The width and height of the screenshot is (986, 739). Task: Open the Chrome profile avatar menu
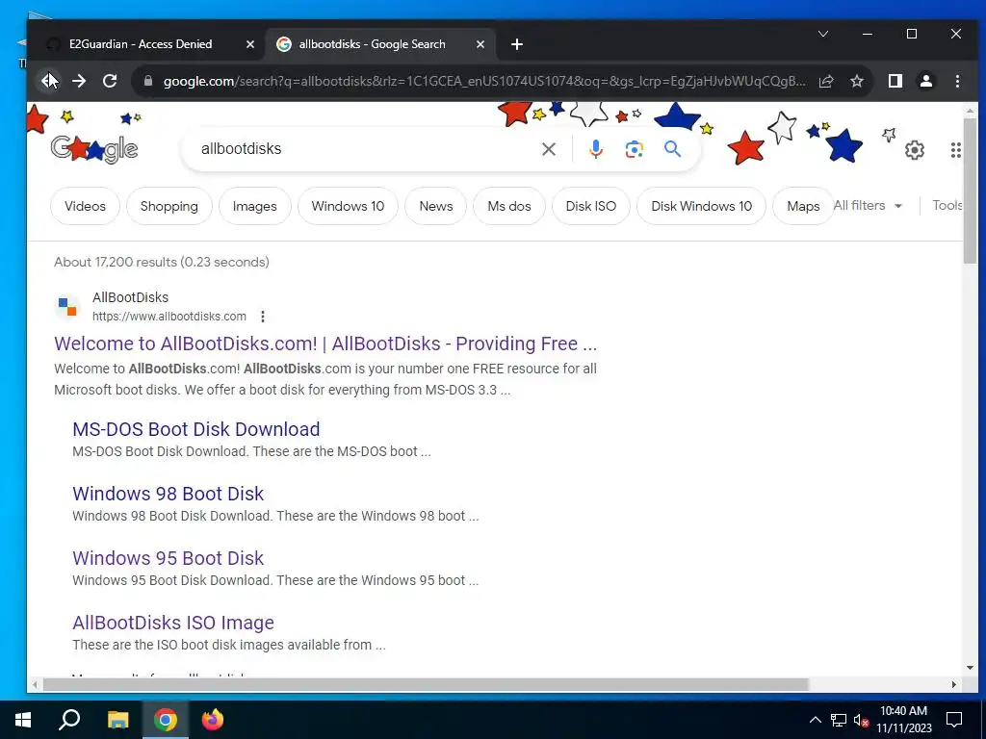pyautogui.click(x=925, y=81)
